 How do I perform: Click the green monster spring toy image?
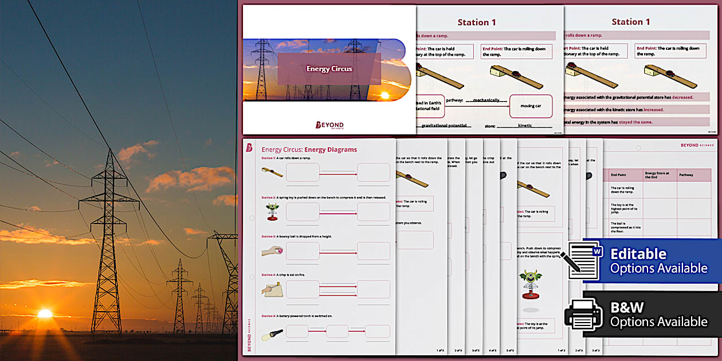pos(531,284)
